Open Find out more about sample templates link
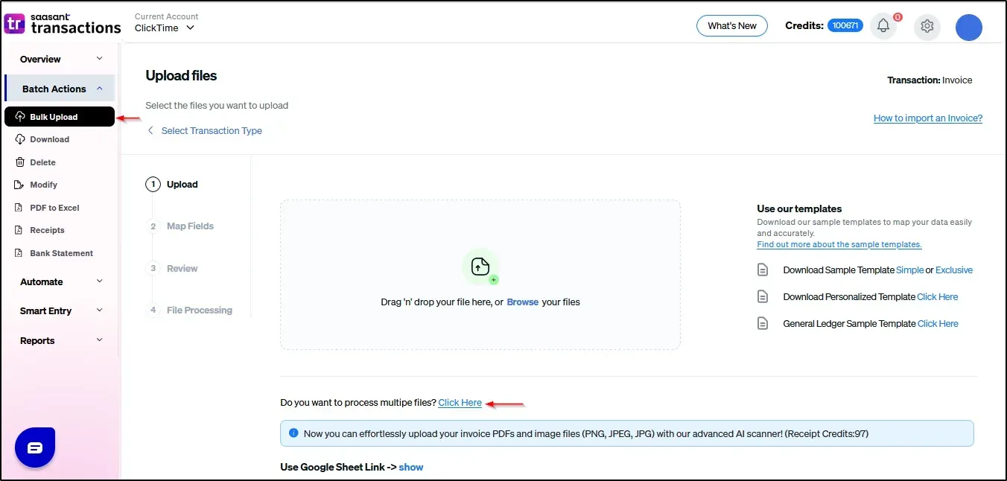This screenshot has width=1007, height=481. [x=839, y=244]
